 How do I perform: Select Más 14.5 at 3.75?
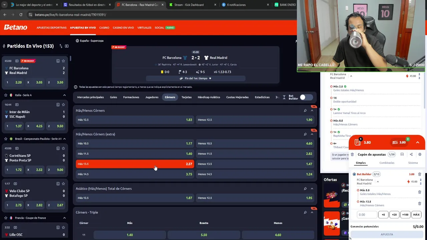pyautogui.click(x=135, y=174)
